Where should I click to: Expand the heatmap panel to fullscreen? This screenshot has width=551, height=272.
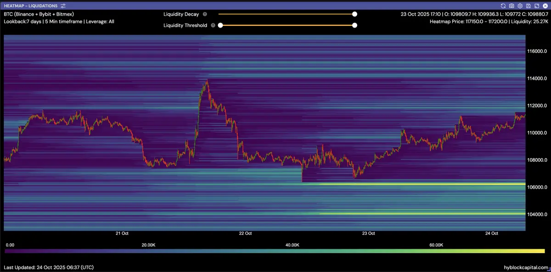536,6
